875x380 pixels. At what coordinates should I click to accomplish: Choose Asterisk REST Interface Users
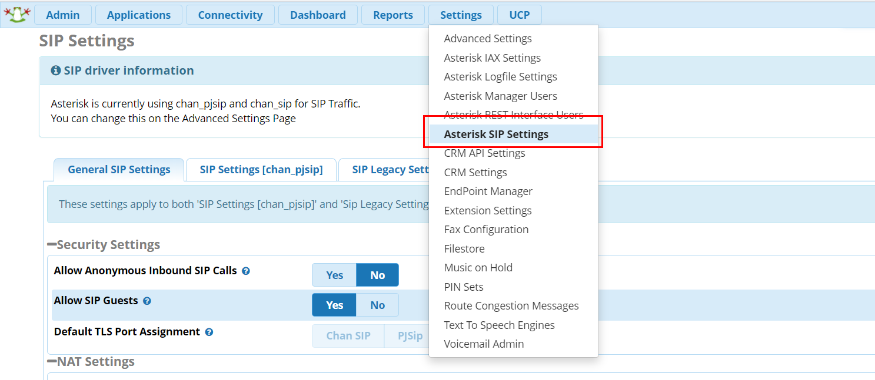513,115
